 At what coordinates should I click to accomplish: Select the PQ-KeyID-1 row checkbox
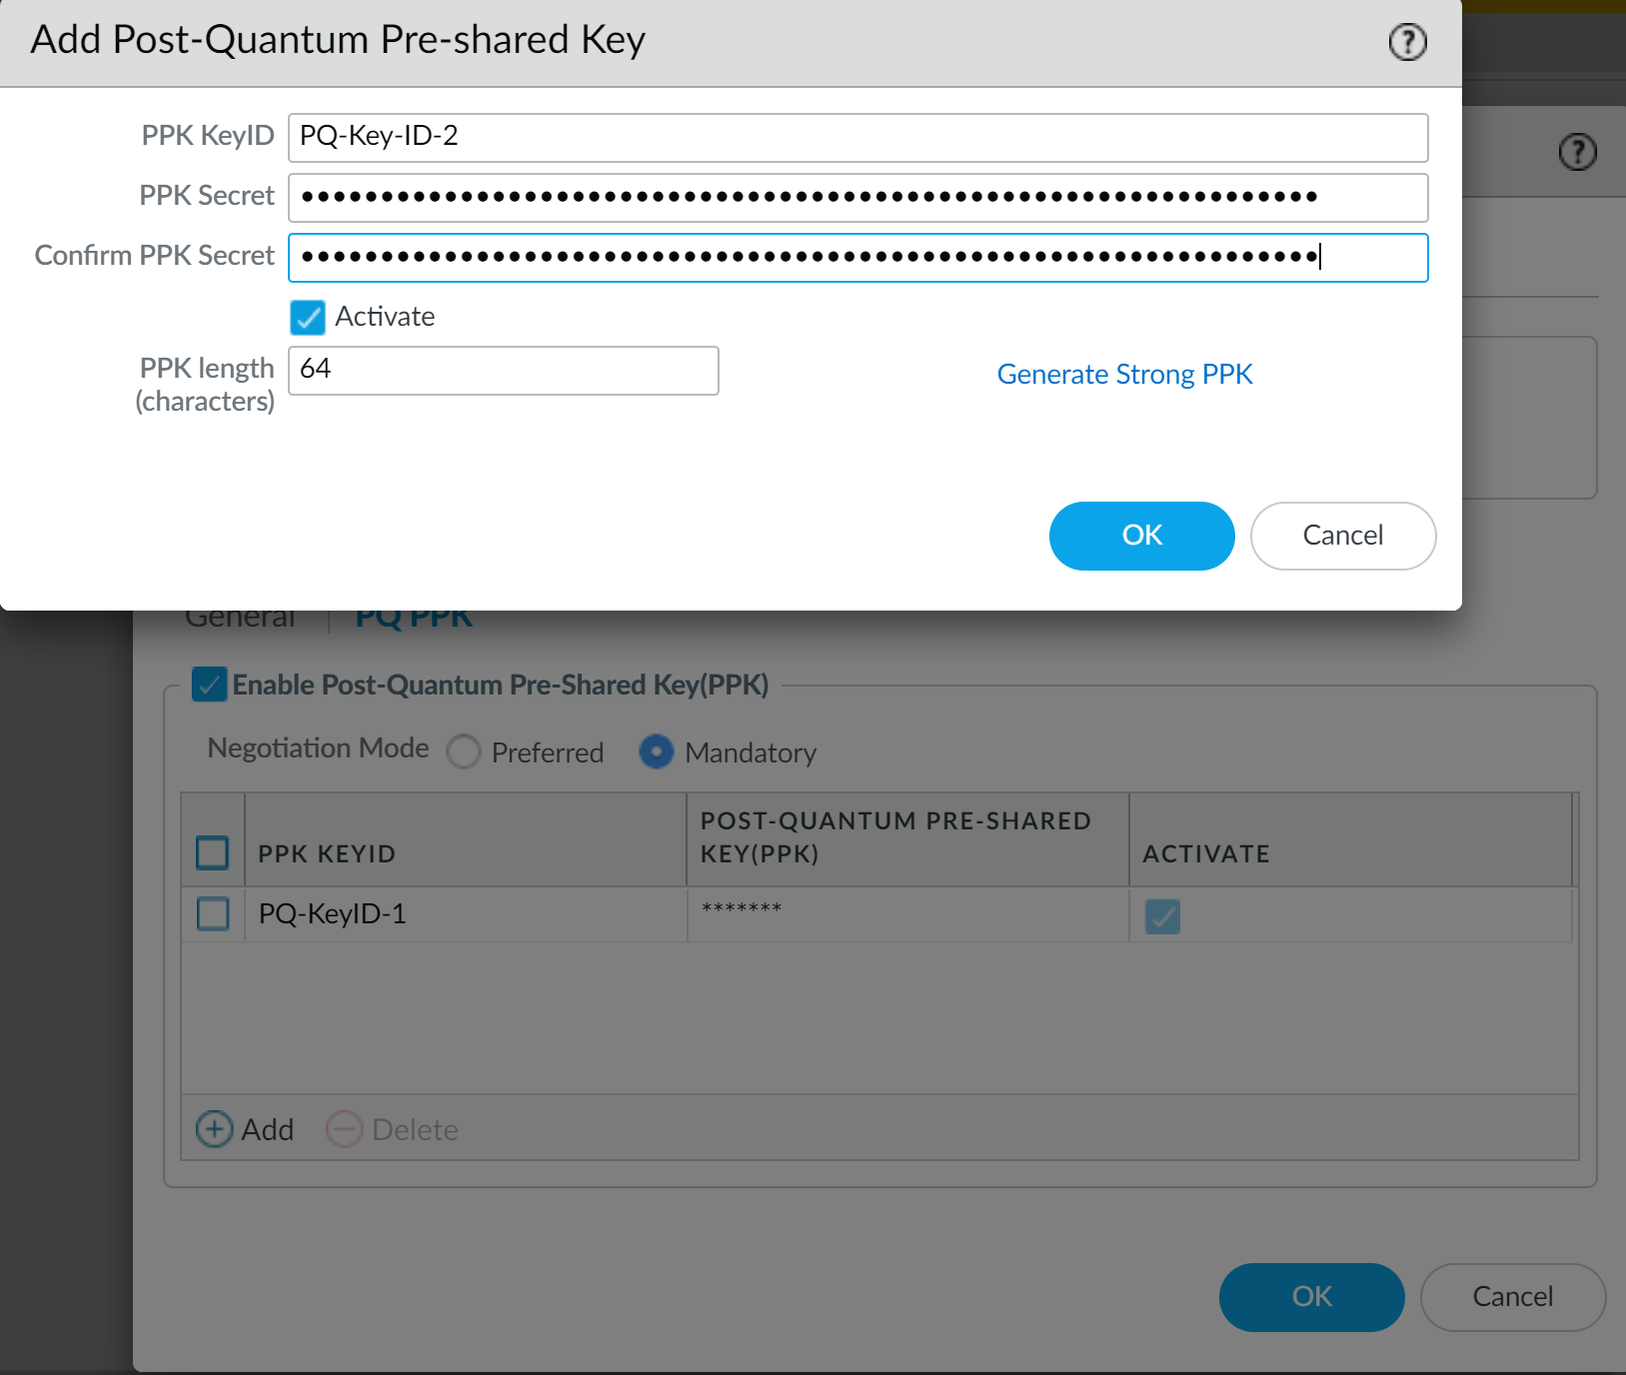click(213, 913)
